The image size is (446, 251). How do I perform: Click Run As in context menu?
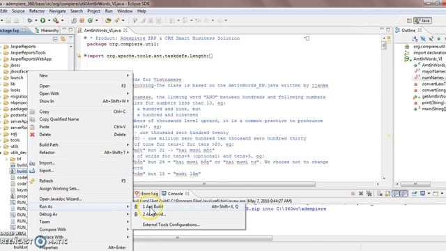point(80,206)
